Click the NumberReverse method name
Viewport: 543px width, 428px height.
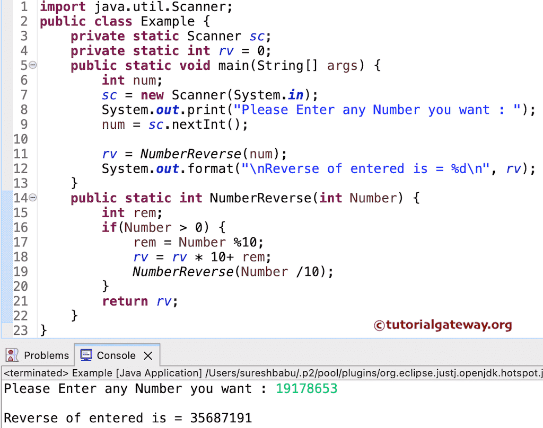(x=261, y=198)
